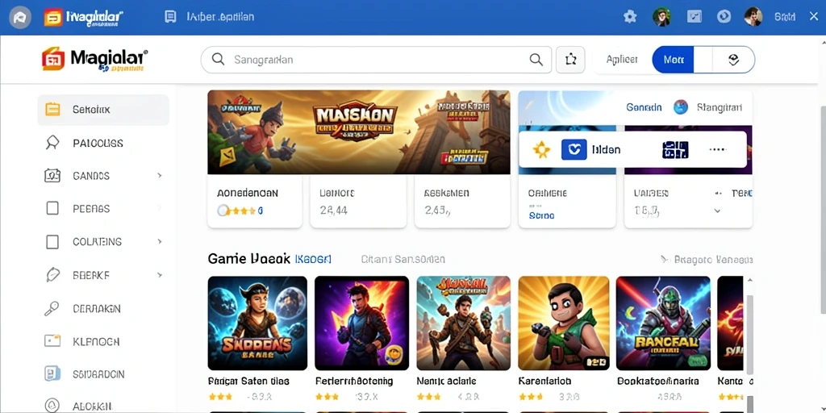Click the Ferterrthaoteng game title
Image resolution: width=826 pixels, height=413 pixels.
click(353, 381)
